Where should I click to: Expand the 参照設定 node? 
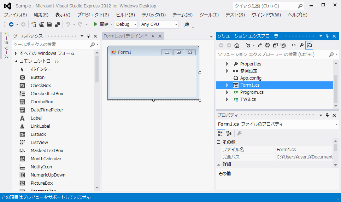click(x=227, y=71)
